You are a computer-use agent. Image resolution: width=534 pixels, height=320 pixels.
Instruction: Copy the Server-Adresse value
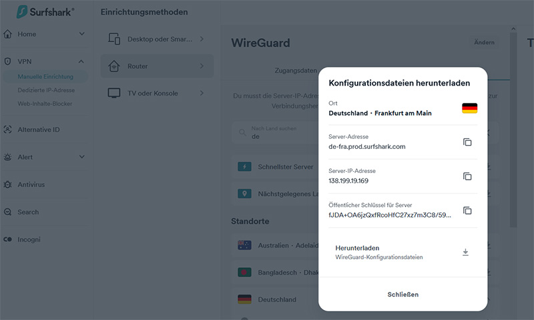(467, 142)
